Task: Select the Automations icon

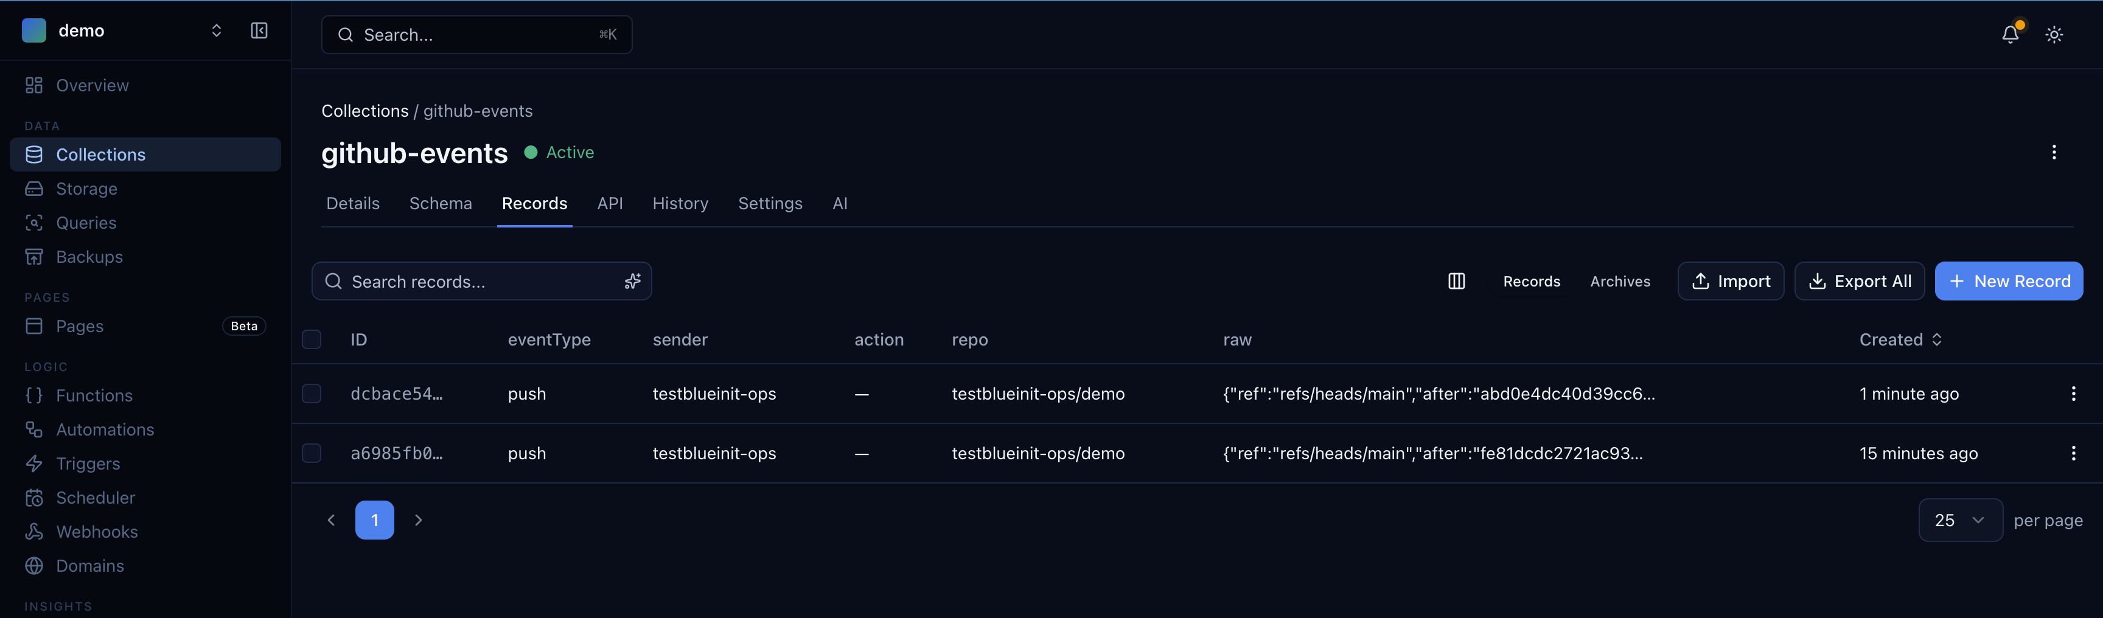Action: [x=33, y=429]
